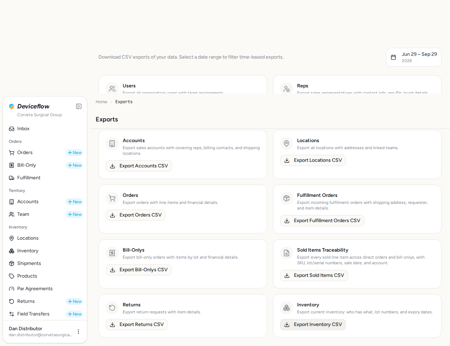Click the cart icon on Orders export card
This screenshot has width=450, height=346.
pos(112,198)
